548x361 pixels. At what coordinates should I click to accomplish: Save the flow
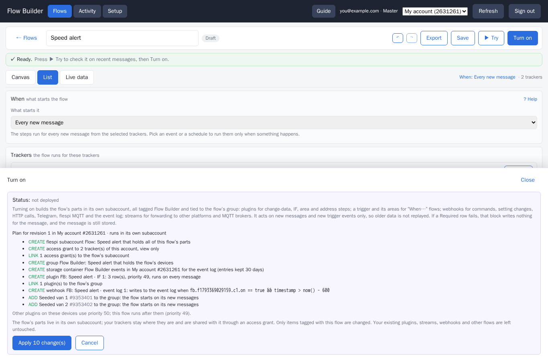463,38
